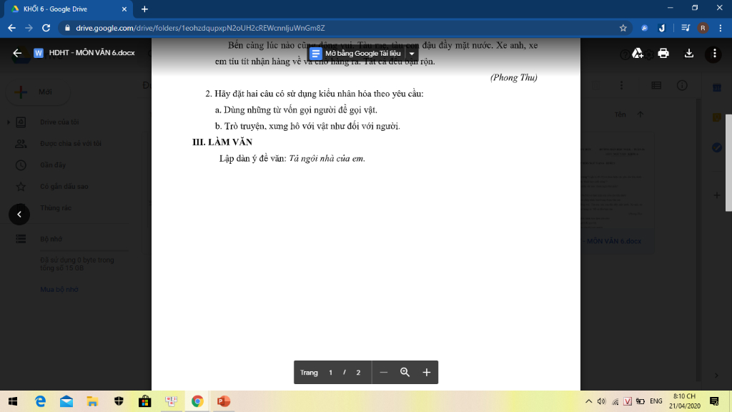Click the Word file type icon

39,53
